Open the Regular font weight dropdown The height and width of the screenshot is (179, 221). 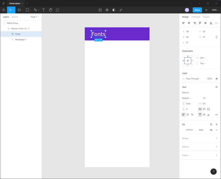pos(187,98)
